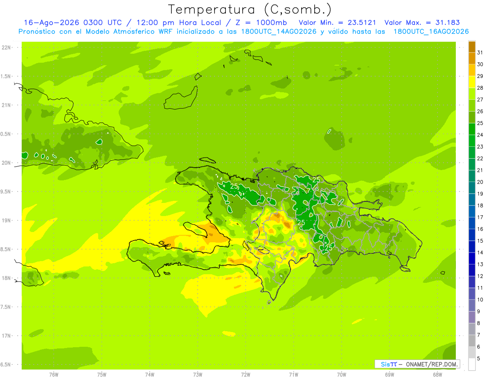The height and width of the screenshot is (380, 491).
Task: Click the gray colorbar segment between 6 and 7
Action: (472, 341)
